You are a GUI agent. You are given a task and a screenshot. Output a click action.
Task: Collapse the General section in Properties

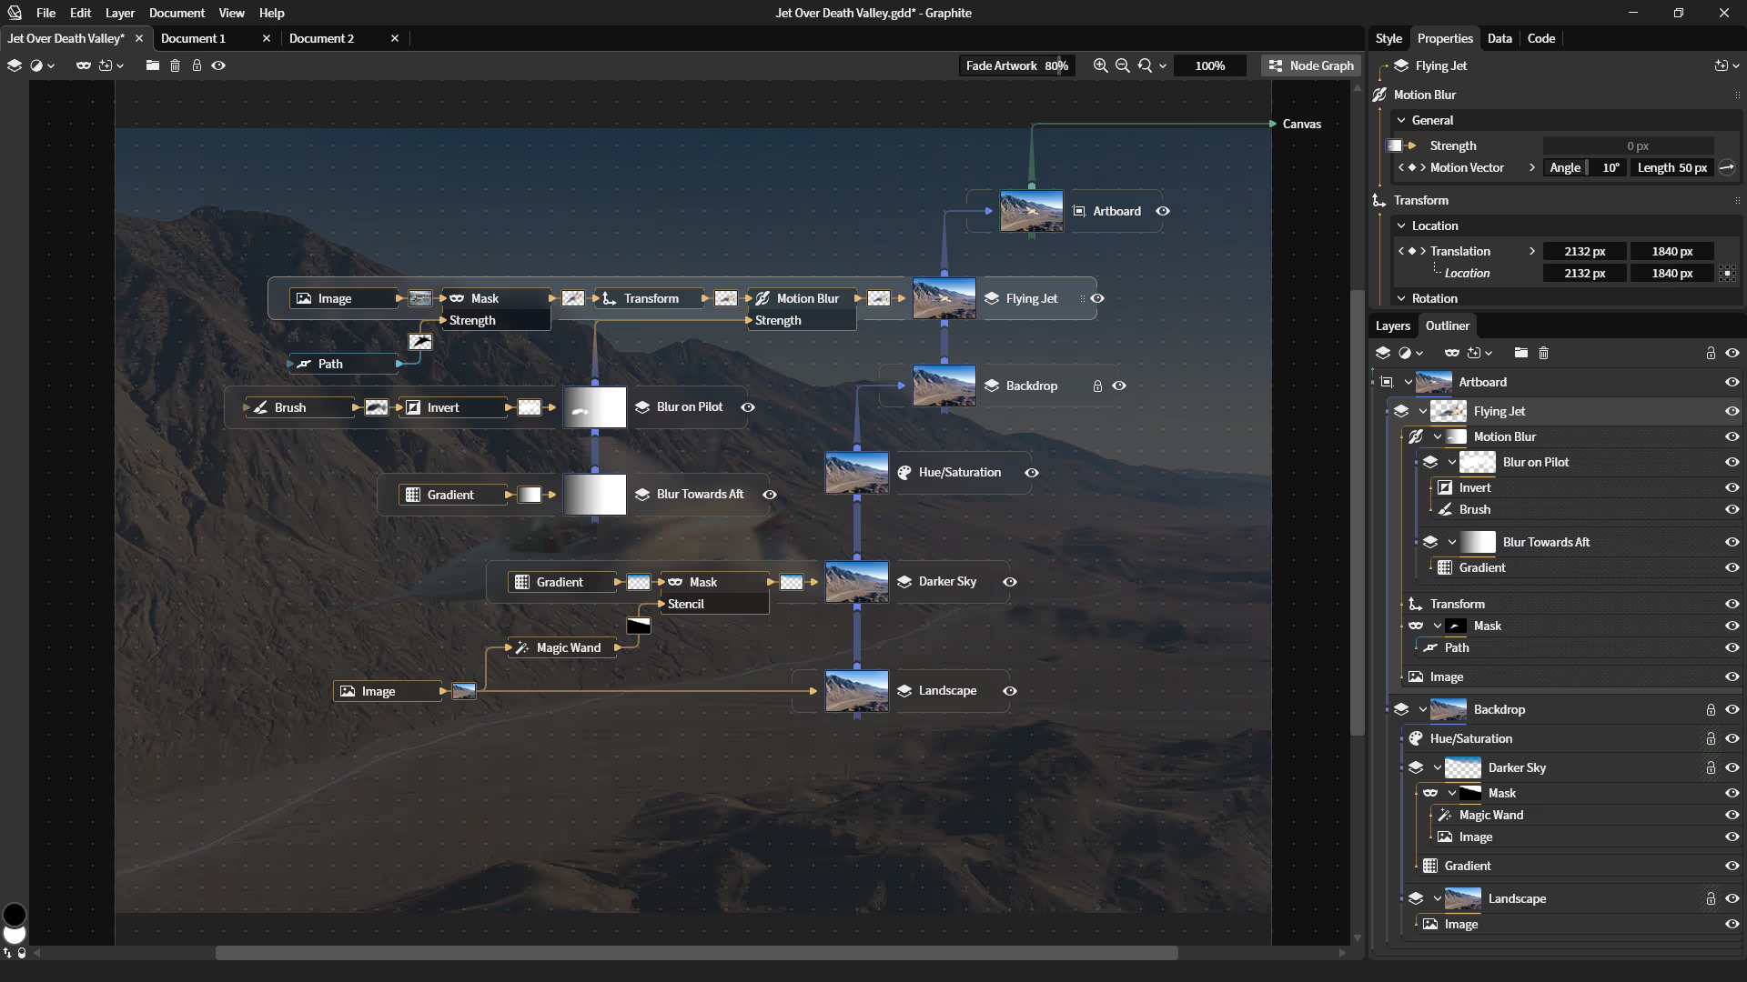click(x=1401, y=120)
